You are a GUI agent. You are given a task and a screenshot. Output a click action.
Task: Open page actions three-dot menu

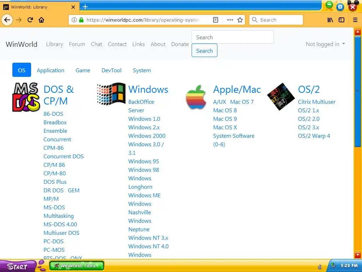(230, 20)
